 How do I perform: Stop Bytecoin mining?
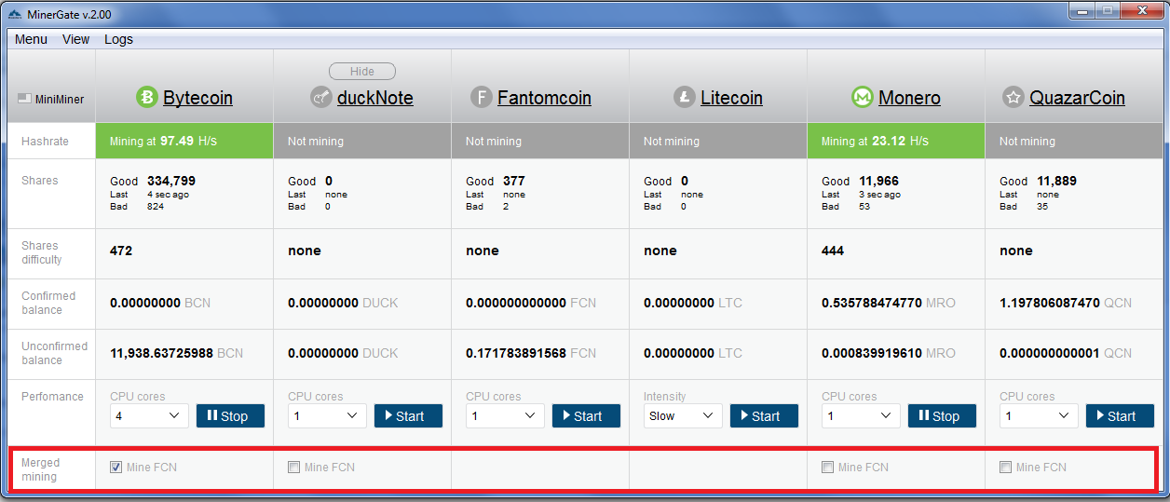[230, 416]
